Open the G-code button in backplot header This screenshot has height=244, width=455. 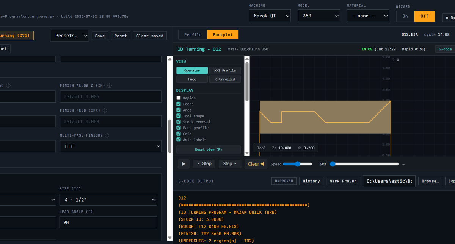(x=445, y=49)
